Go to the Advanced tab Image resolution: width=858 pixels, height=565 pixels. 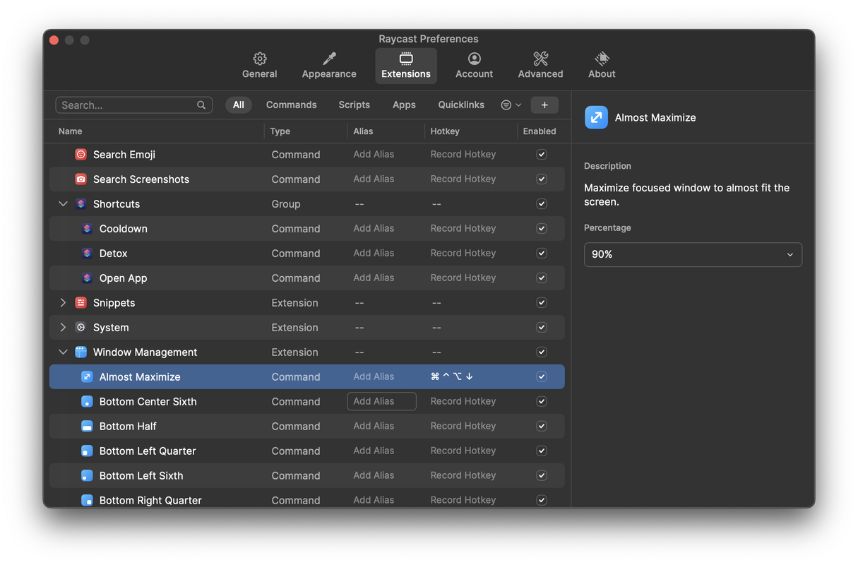click(x=540, y=65)
